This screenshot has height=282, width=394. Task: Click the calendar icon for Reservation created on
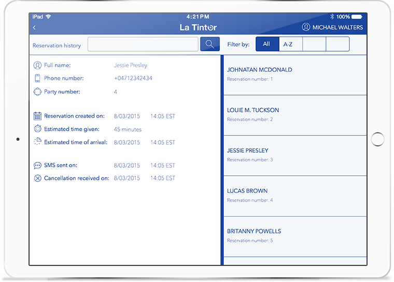pos(37,116)
